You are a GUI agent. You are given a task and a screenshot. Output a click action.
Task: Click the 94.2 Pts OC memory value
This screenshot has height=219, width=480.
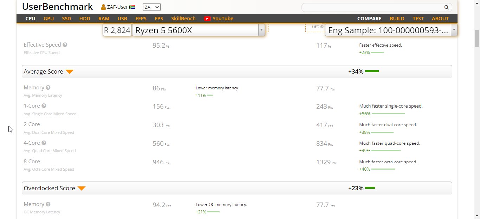pos(162,205)
